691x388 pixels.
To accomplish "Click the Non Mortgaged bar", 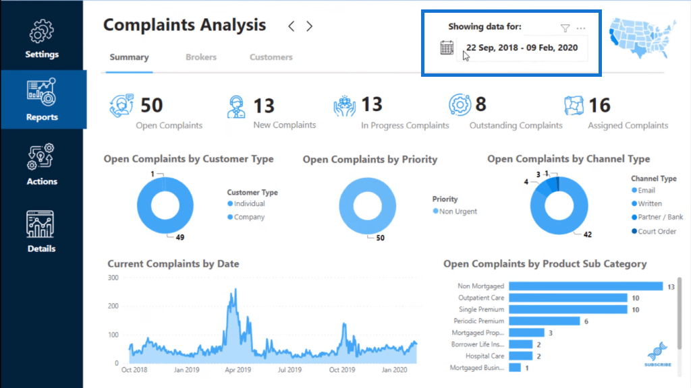I will click(x=586, y=286).
